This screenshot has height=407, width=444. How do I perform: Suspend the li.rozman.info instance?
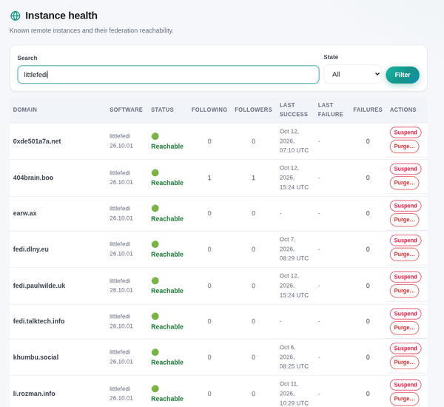click(x=406, y=385)
